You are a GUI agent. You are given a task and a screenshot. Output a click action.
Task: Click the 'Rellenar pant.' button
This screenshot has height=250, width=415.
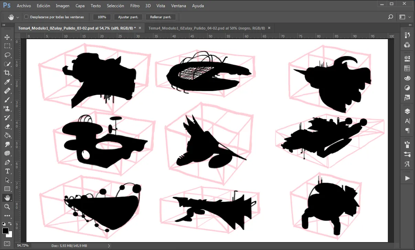161,17
